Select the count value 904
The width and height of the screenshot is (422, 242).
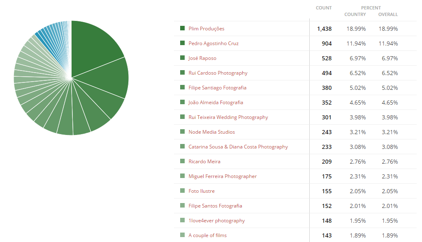pyautogui.click(x=327, y=44)
